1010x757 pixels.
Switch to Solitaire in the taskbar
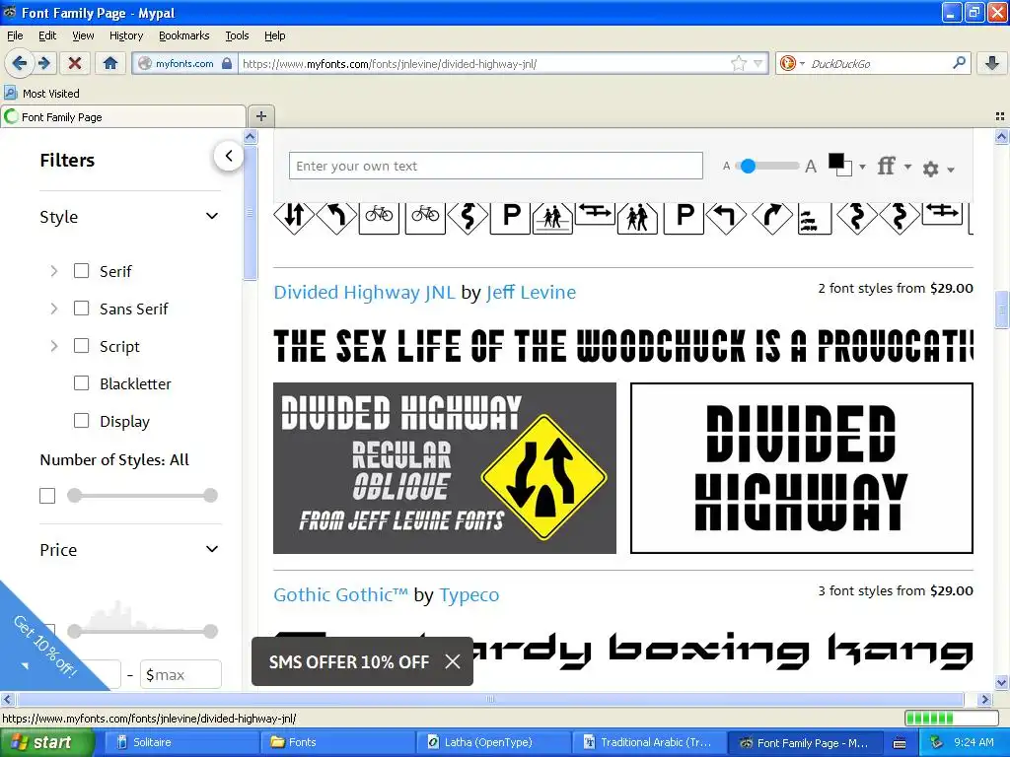[180, 742]
